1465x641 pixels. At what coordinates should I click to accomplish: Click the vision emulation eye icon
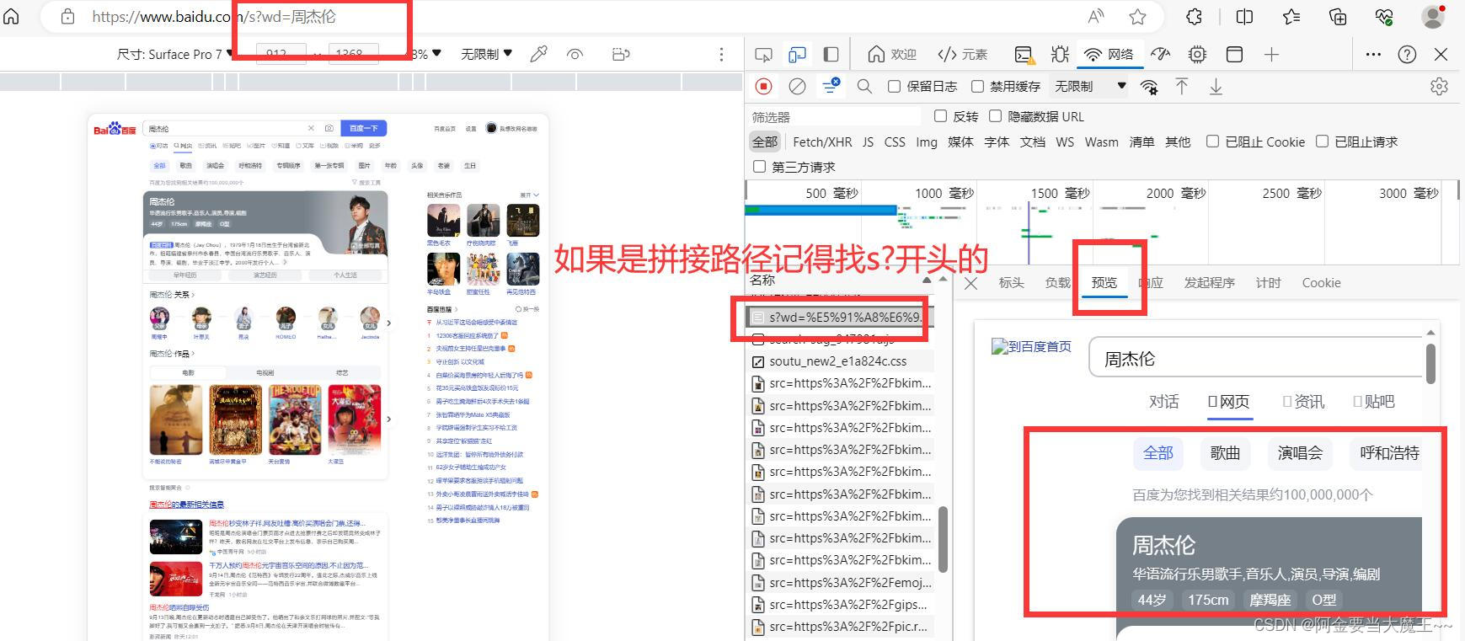(x=575, y=55)
